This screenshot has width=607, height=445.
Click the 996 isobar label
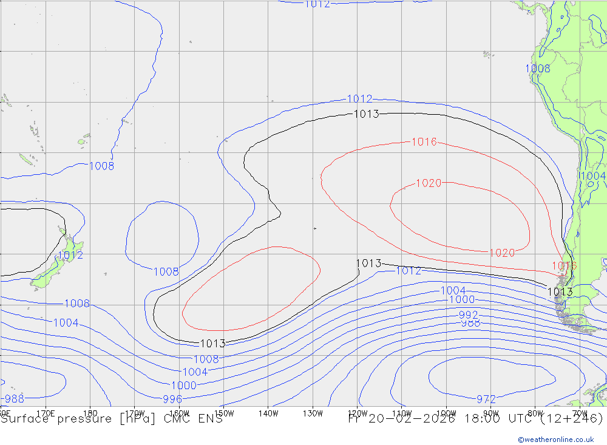[172, 399]
